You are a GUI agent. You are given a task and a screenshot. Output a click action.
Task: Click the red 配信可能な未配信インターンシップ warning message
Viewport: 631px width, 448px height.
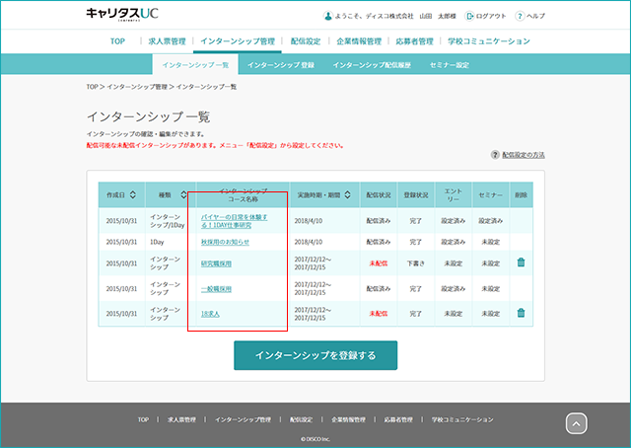(x=215, y=145)
